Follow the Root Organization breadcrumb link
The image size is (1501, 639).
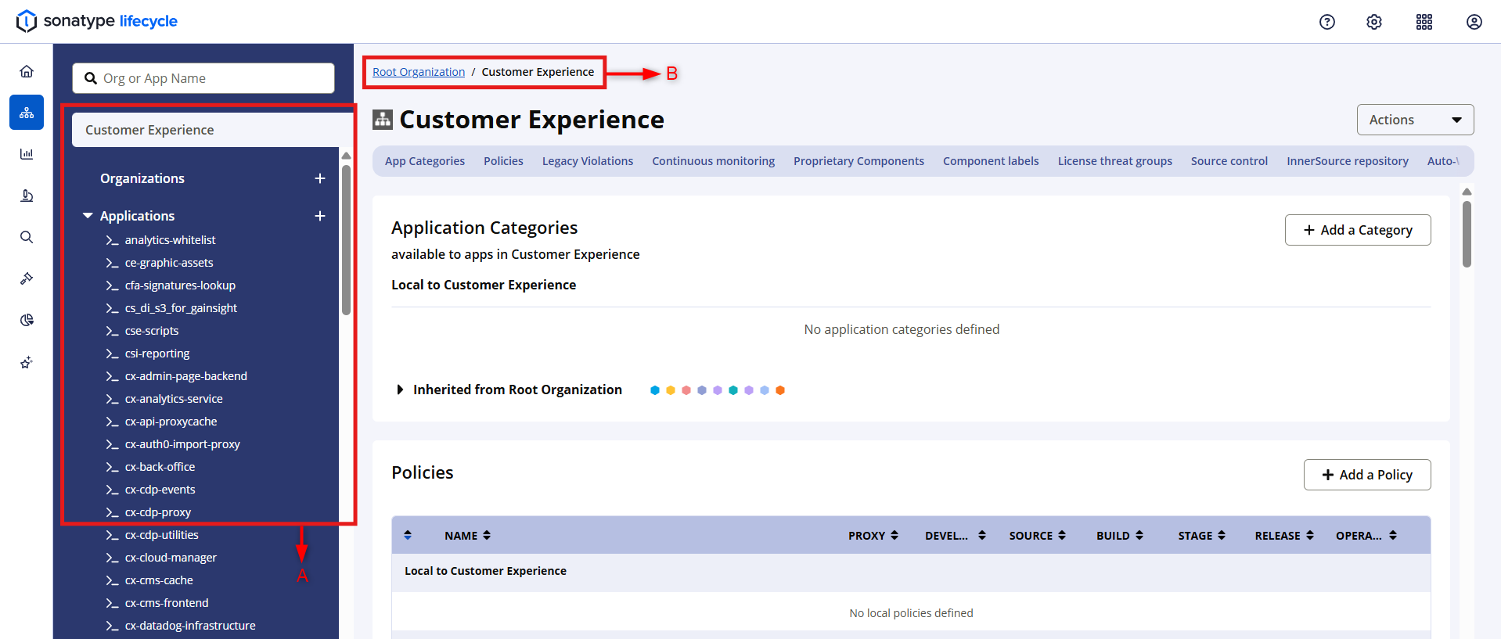[x=419, y=72]
